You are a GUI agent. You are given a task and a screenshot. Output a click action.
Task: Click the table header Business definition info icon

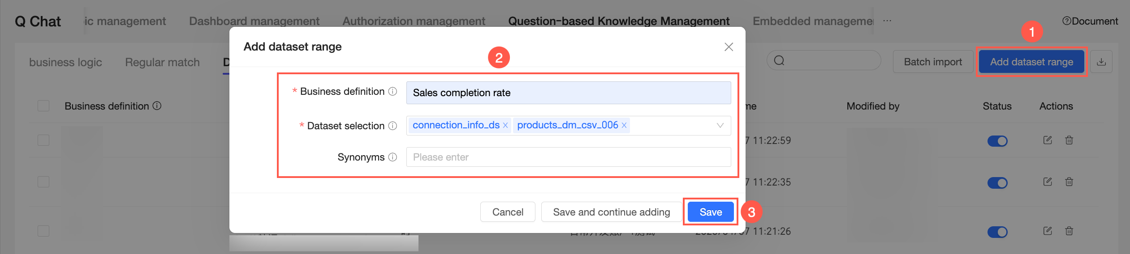tap(157, 106)
